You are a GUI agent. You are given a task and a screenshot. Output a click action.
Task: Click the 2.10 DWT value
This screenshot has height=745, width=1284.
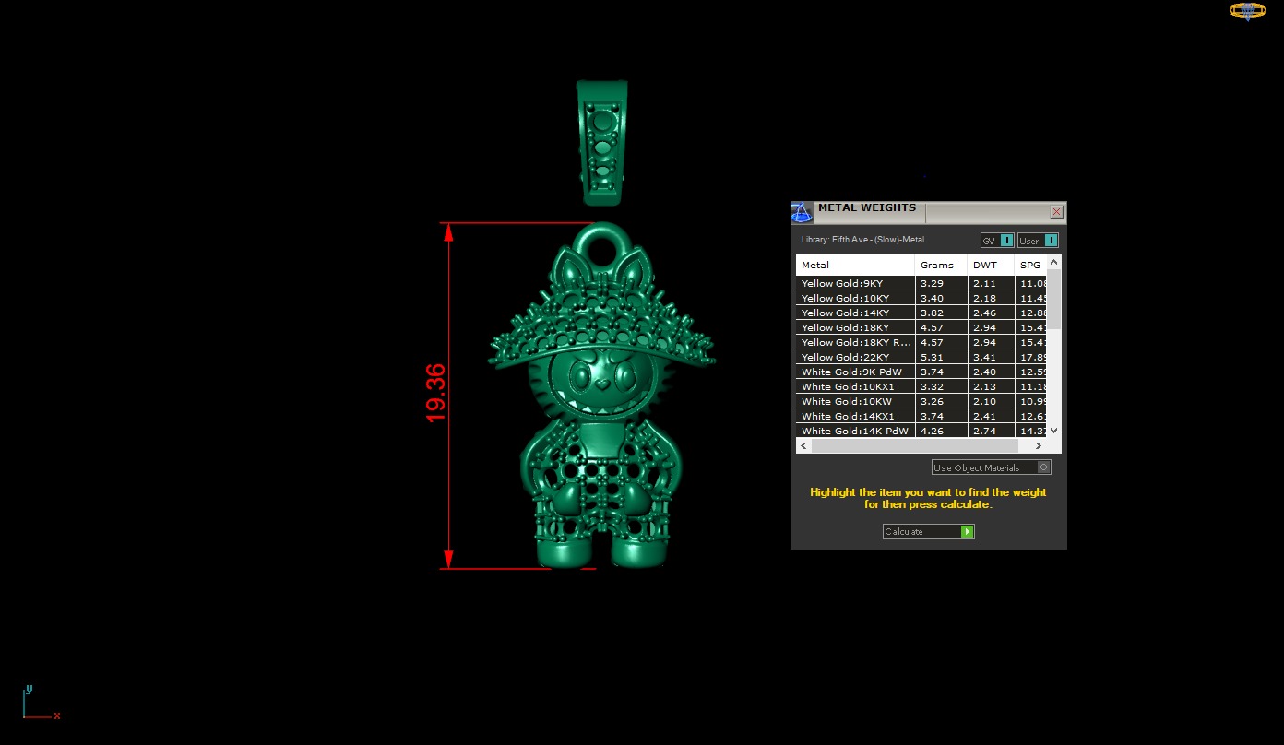point(984,402)
